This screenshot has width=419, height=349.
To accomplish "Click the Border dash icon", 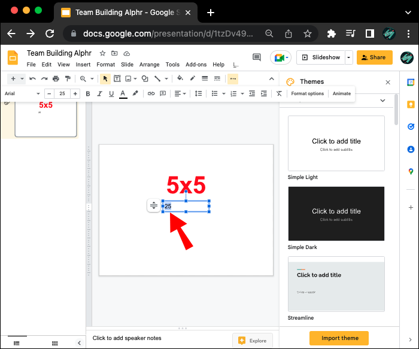I will [217, 78].
